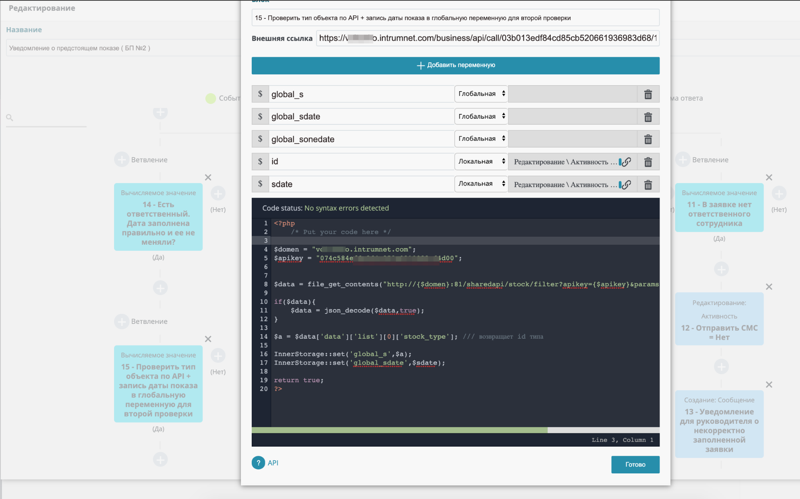The width and height of the screenshot is (800, 499).
Task: Click the Line 3, Column 1 status
Action: click(x=622, y=440)
